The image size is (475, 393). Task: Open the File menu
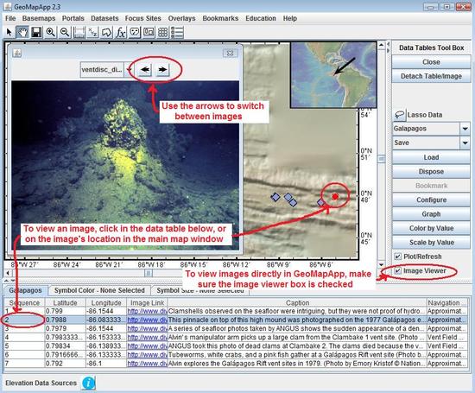click(x=10, y=18)
